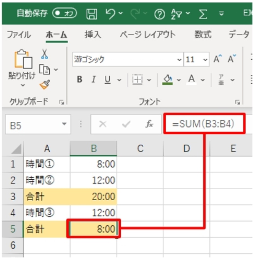253x258 pixels.
Task: Switch to the 挿入 tab
Action: tap(93, 35)
